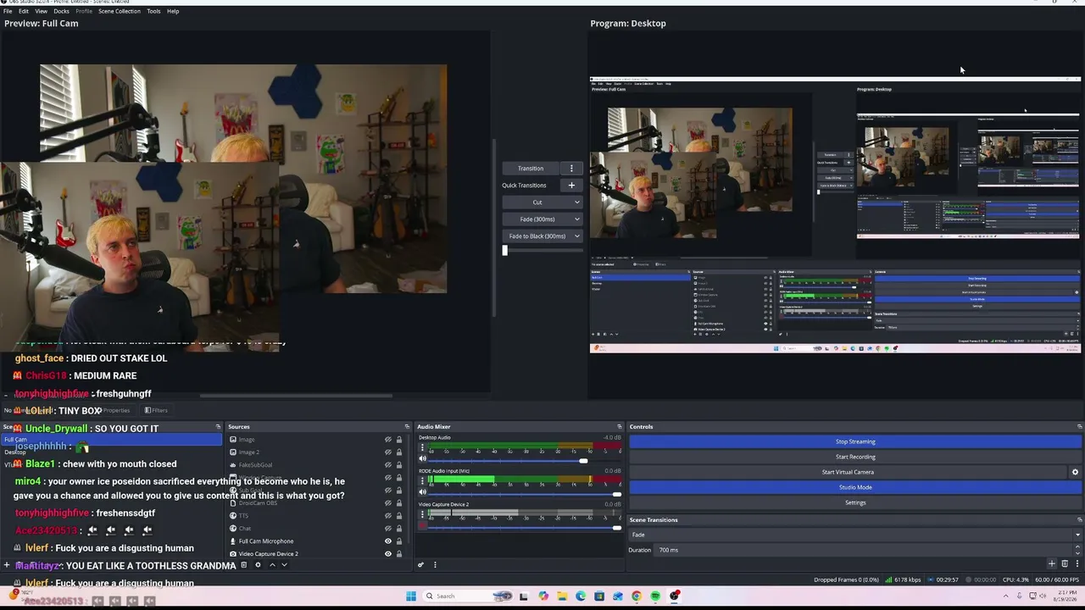This screenshot has height=610, width=1085.
Task: Open the source Filters button
Action: (x=156, y=411)
